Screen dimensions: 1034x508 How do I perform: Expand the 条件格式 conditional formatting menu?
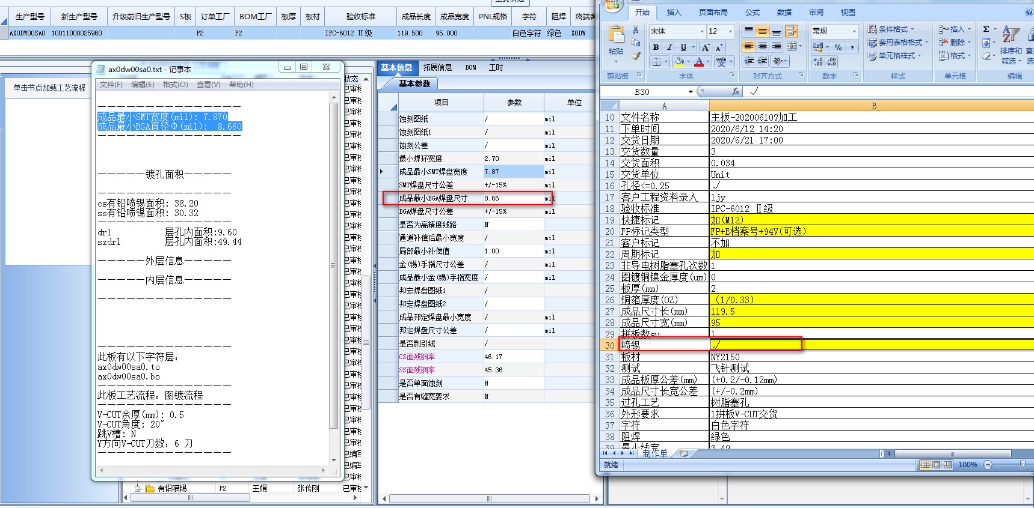[x=891, y=29]
